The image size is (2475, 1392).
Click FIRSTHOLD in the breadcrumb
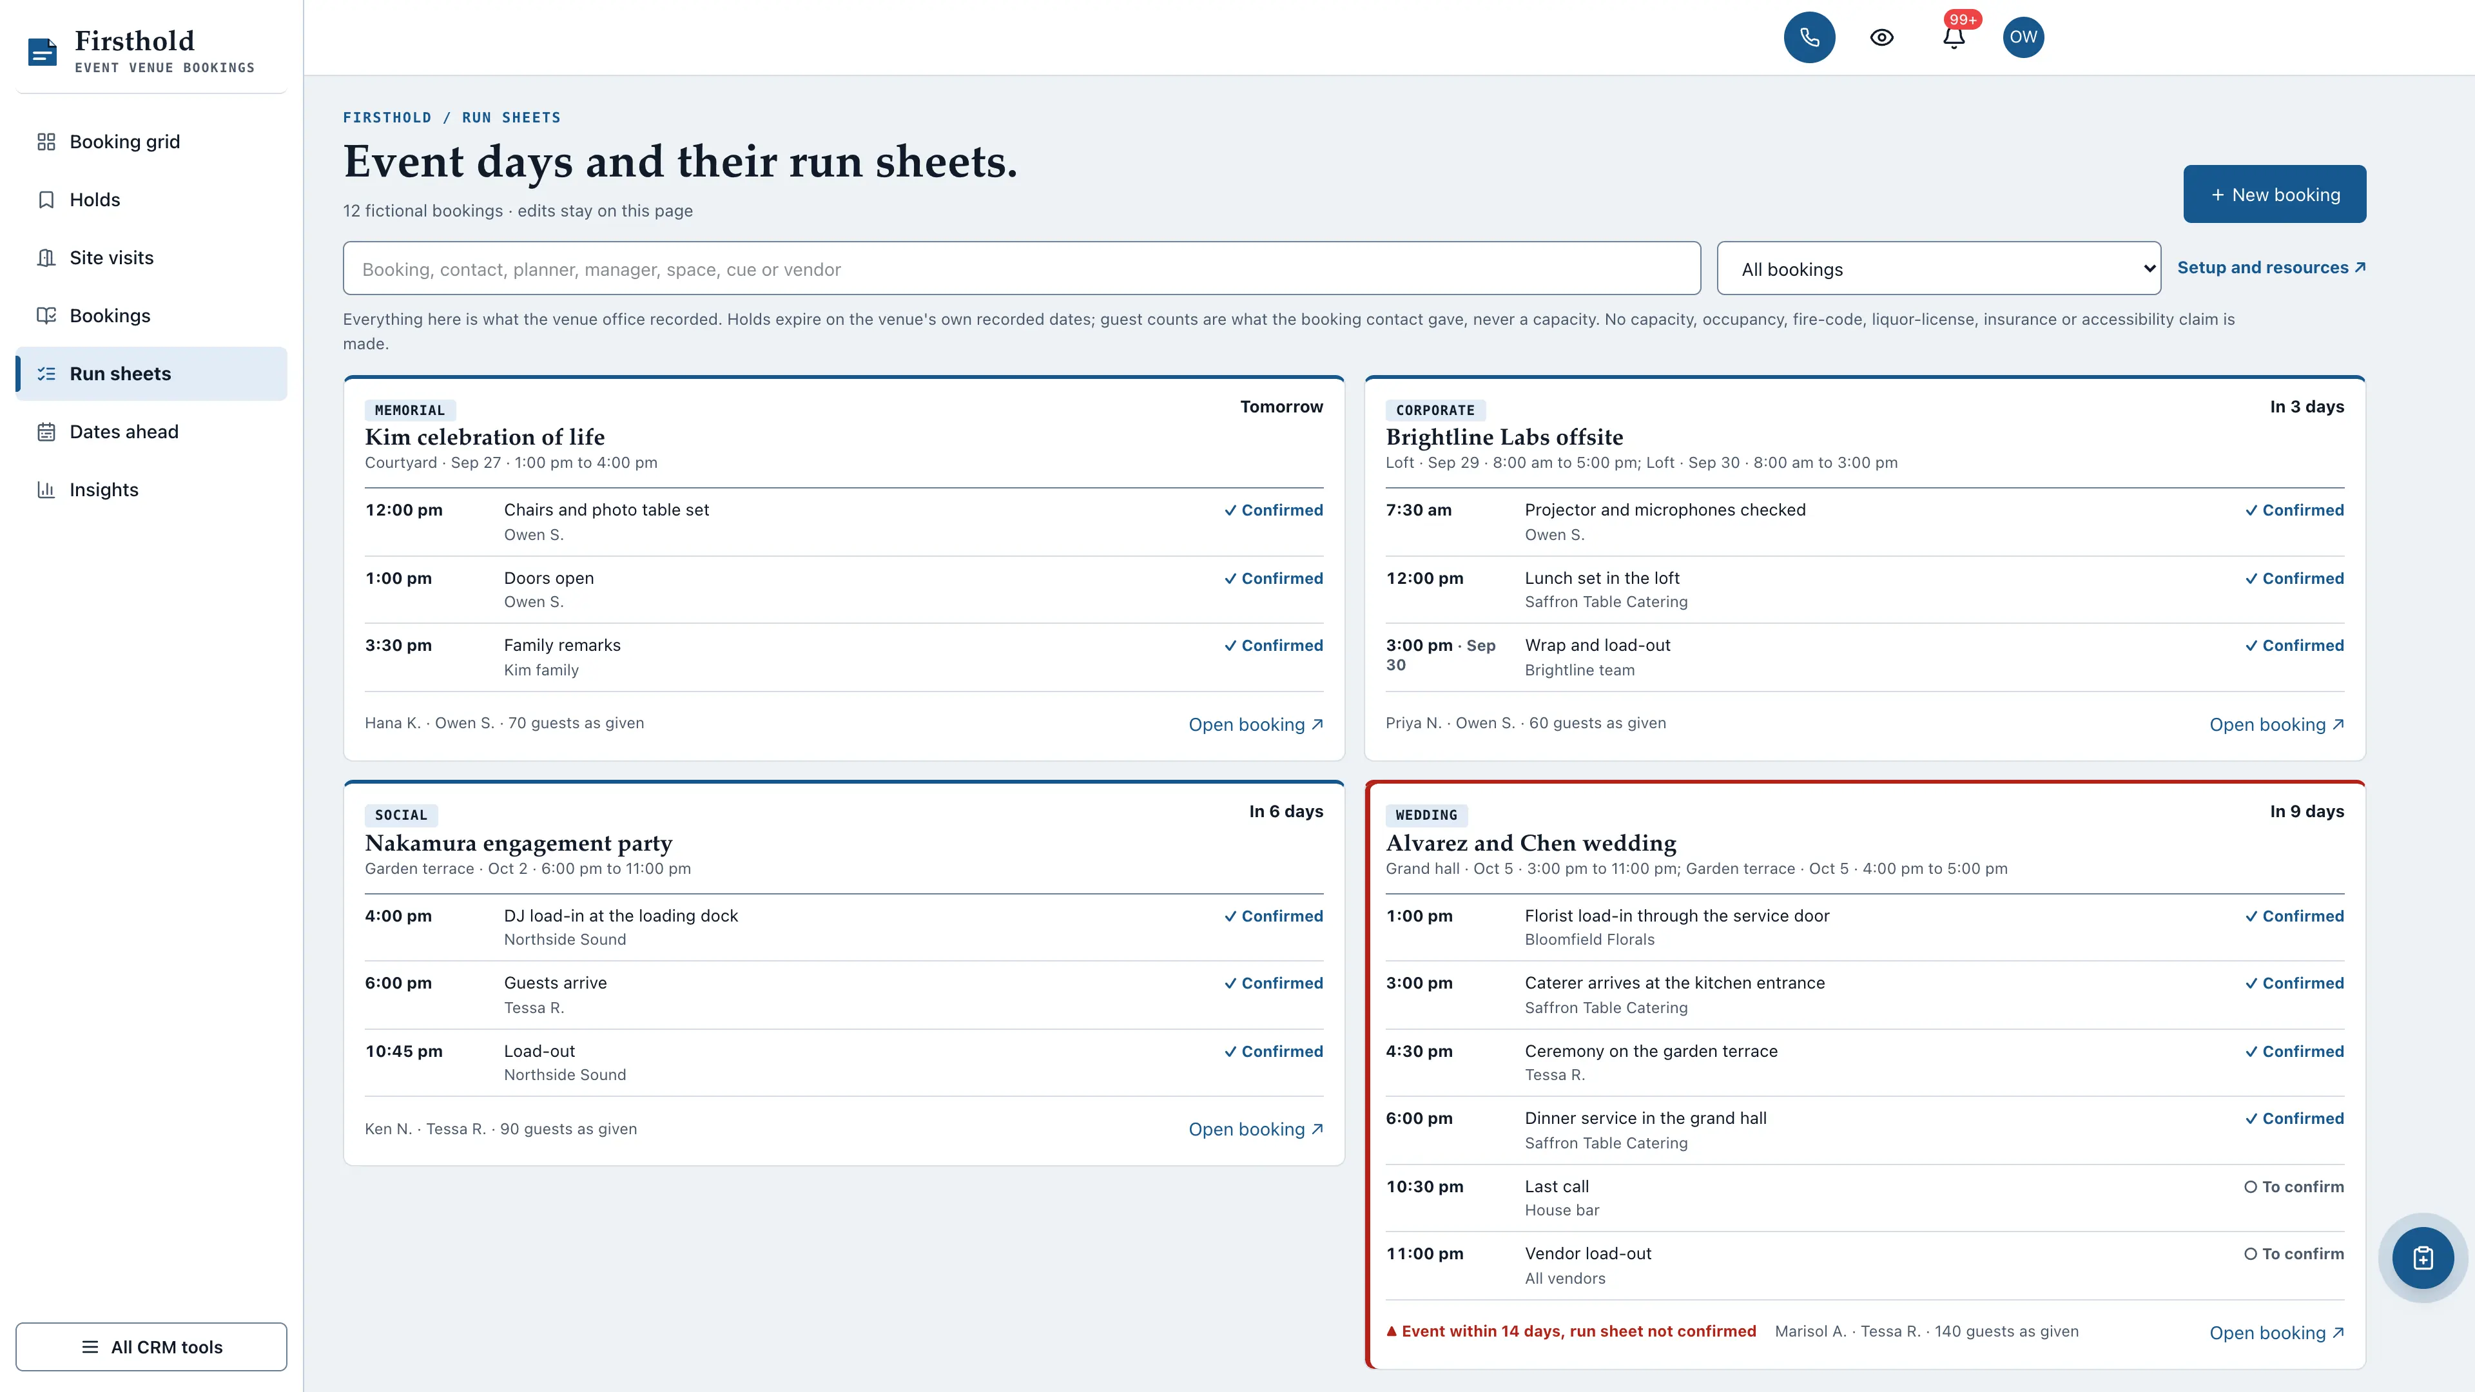[x=387, y=117]
